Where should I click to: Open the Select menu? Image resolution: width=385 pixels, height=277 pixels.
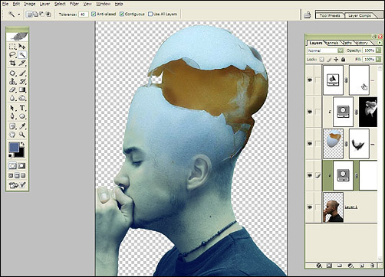60,4
